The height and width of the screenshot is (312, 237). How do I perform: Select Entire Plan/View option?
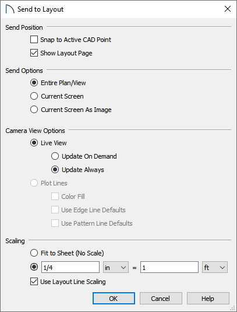point(34,83)
